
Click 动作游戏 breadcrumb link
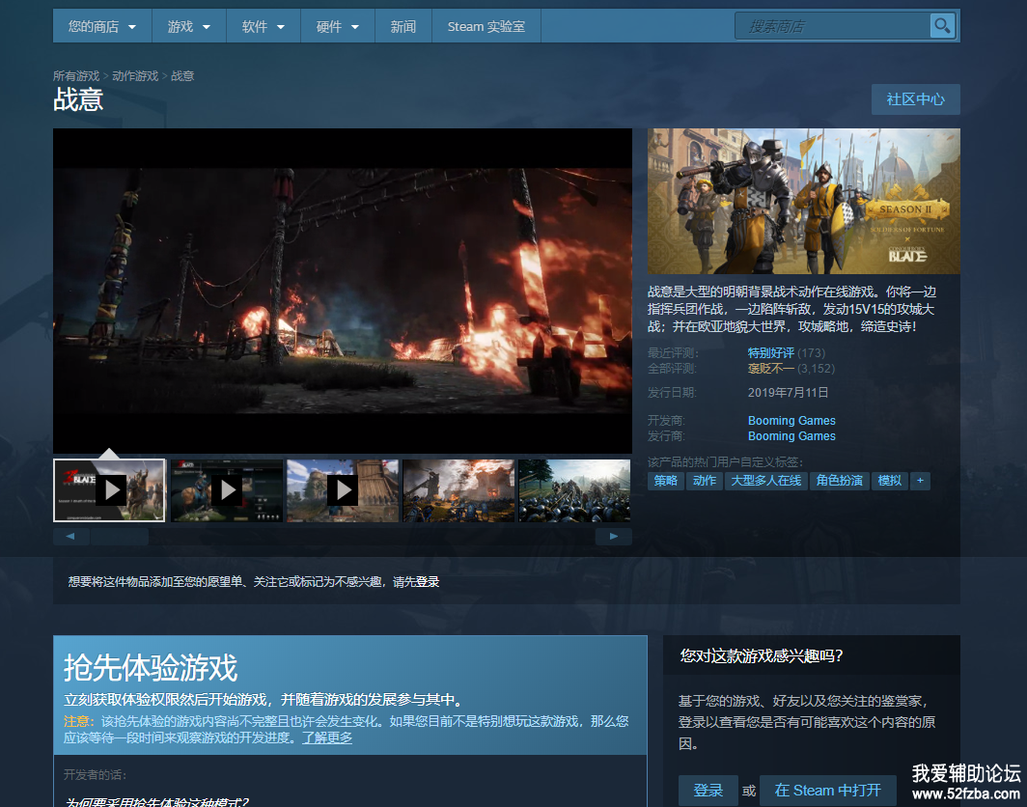coord(135,76)
